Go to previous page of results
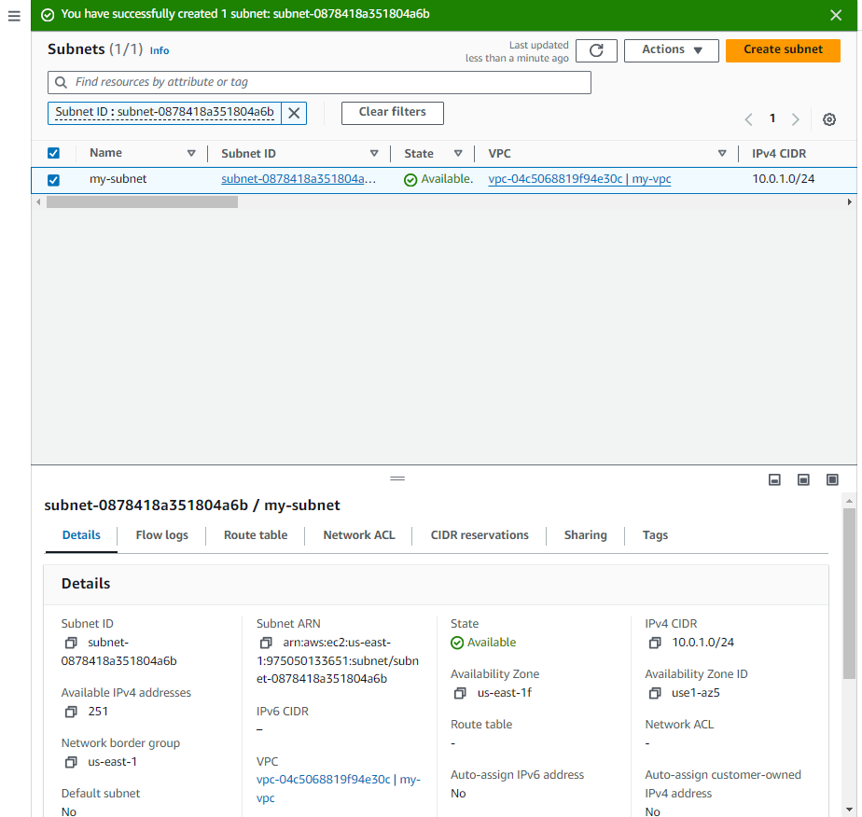This screenshot has width=862, height=817. [x=748, y=119]
